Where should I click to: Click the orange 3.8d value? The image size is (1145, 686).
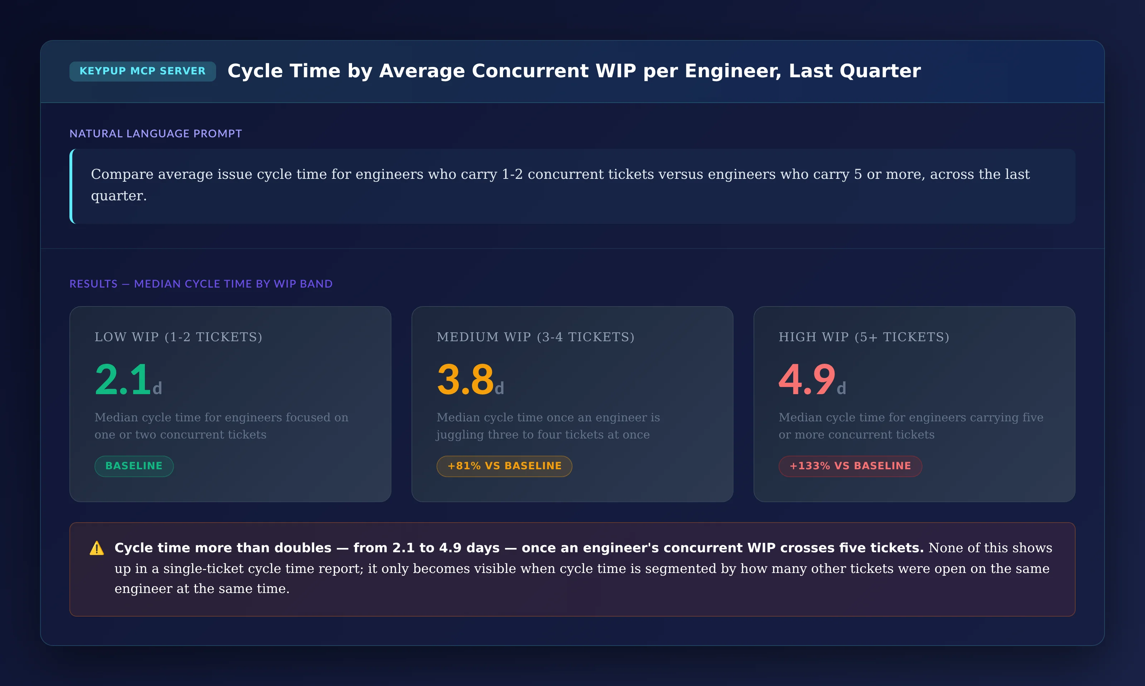pyautogui.click(x=470, y=380)
